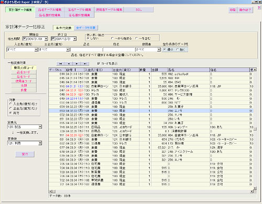Toggle the 終了日 date checkbox
The image size is (262, 204).
[53, 39]
